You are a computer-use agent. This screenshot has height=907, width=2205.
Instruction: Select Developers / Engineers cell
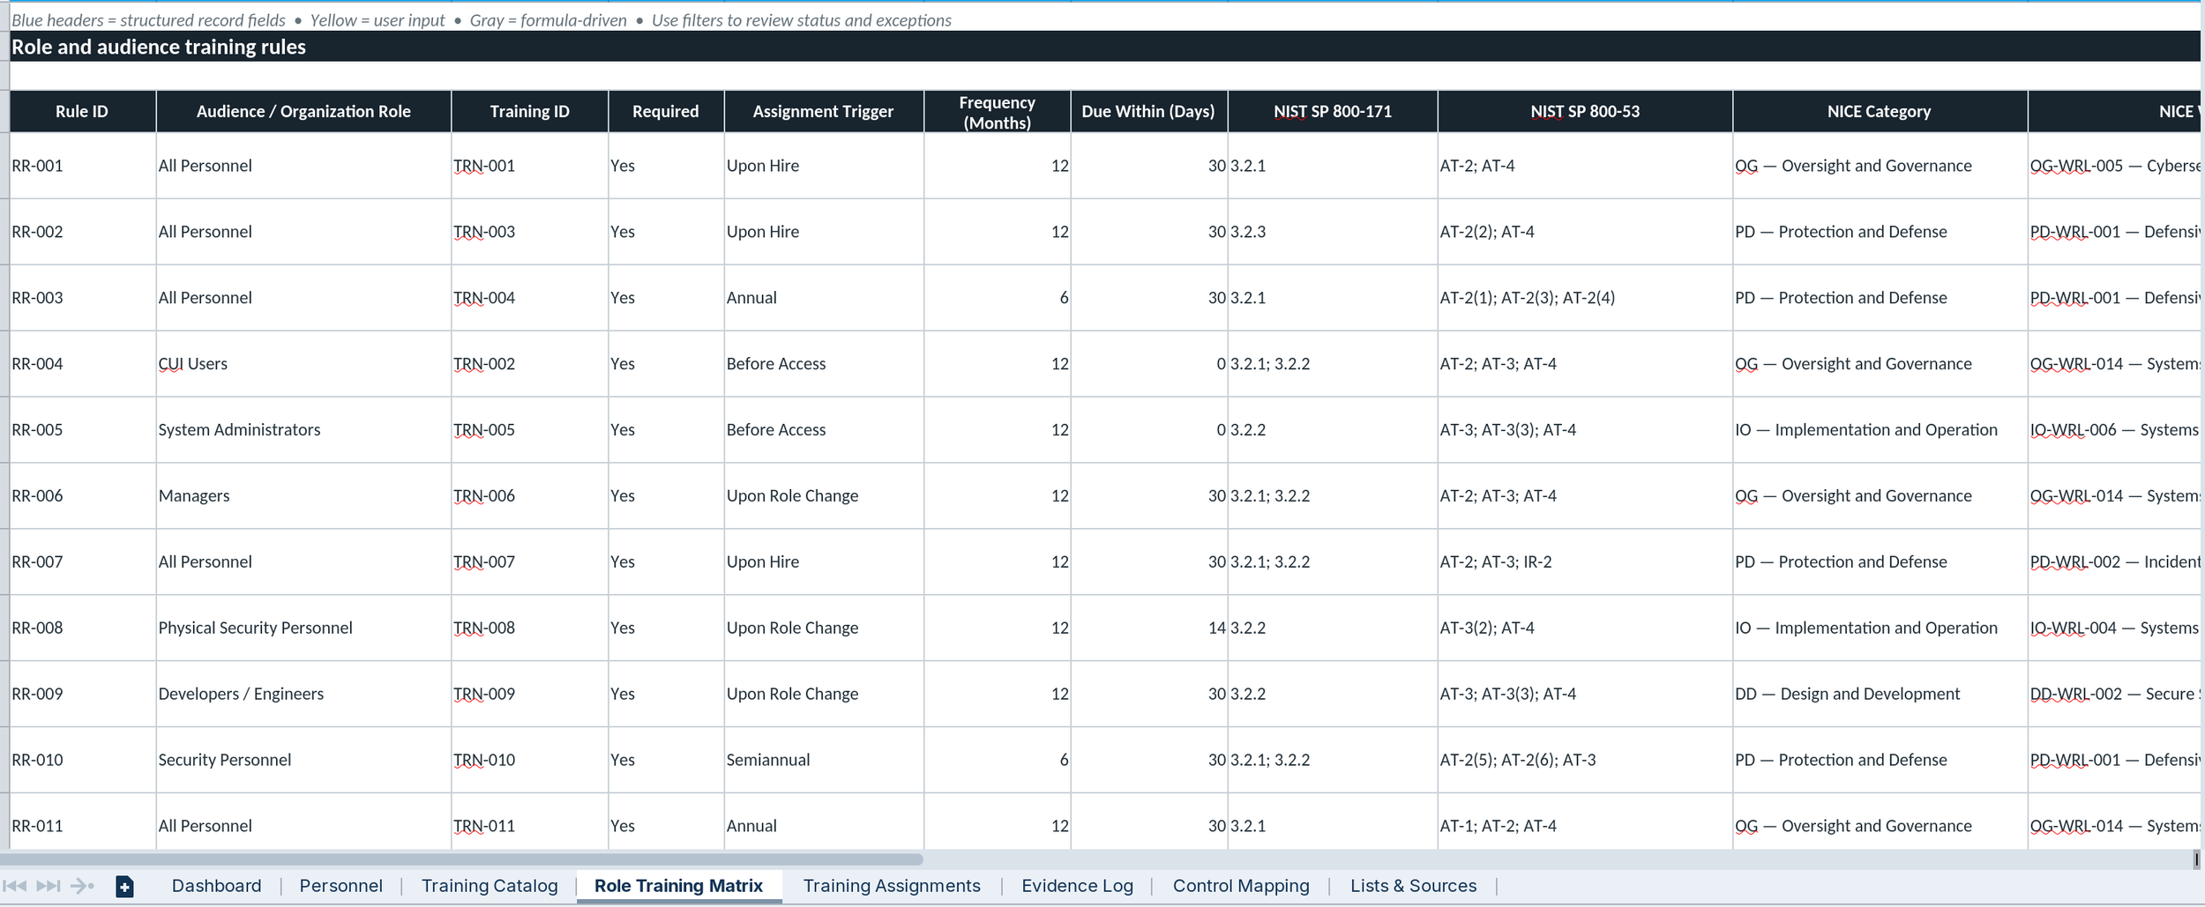[303, 694]
